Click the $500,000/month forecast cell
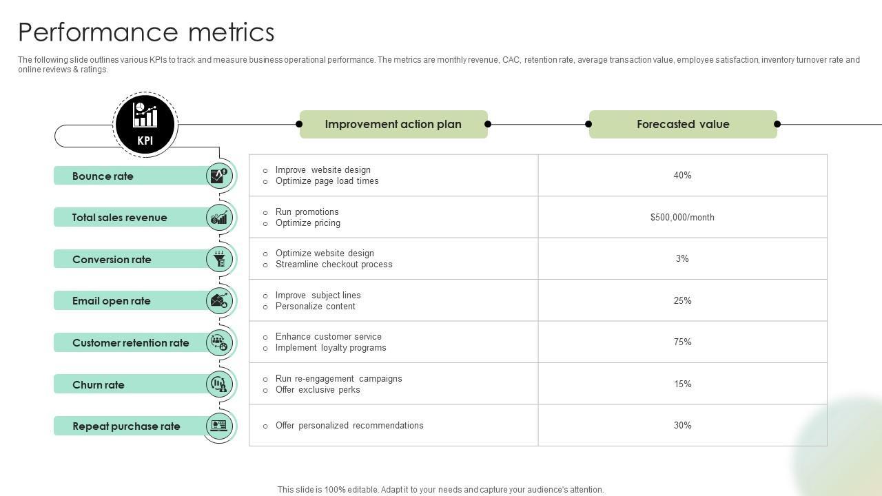The image size is (882, 496). pyautogui.click(x=682, y=218)
